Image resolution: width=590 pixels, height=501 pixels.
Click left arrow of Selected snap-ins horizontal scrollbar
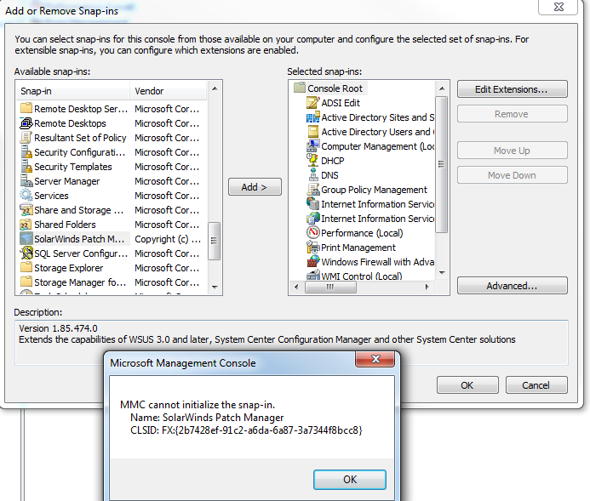[296, 288]
